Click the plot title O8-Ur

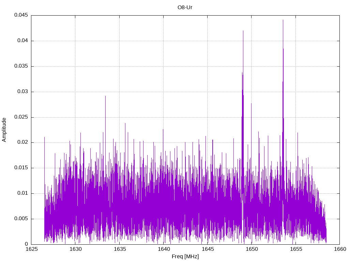[185, 7]
